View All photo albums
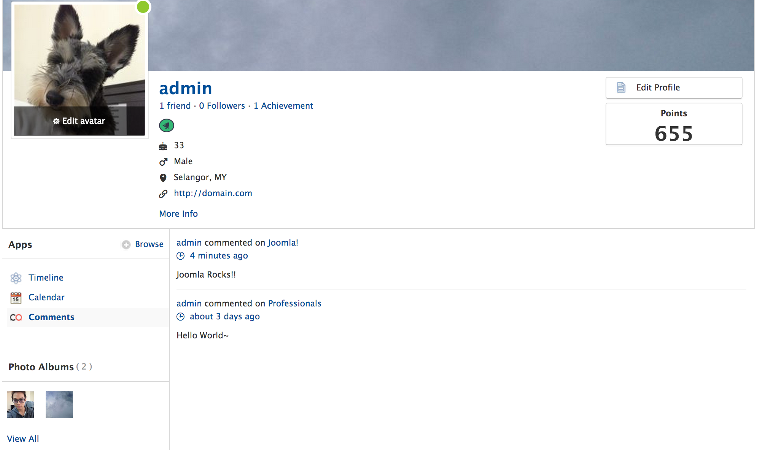The height and width of the screenshot is (457, 757). [x=23, y=439]
